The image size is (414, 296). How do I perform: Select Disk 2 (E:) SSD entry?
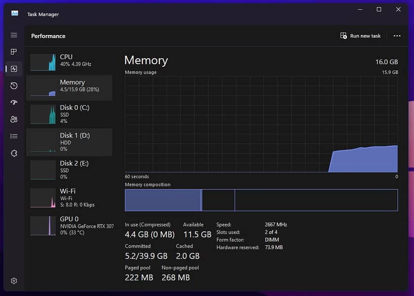coord(70,170)
